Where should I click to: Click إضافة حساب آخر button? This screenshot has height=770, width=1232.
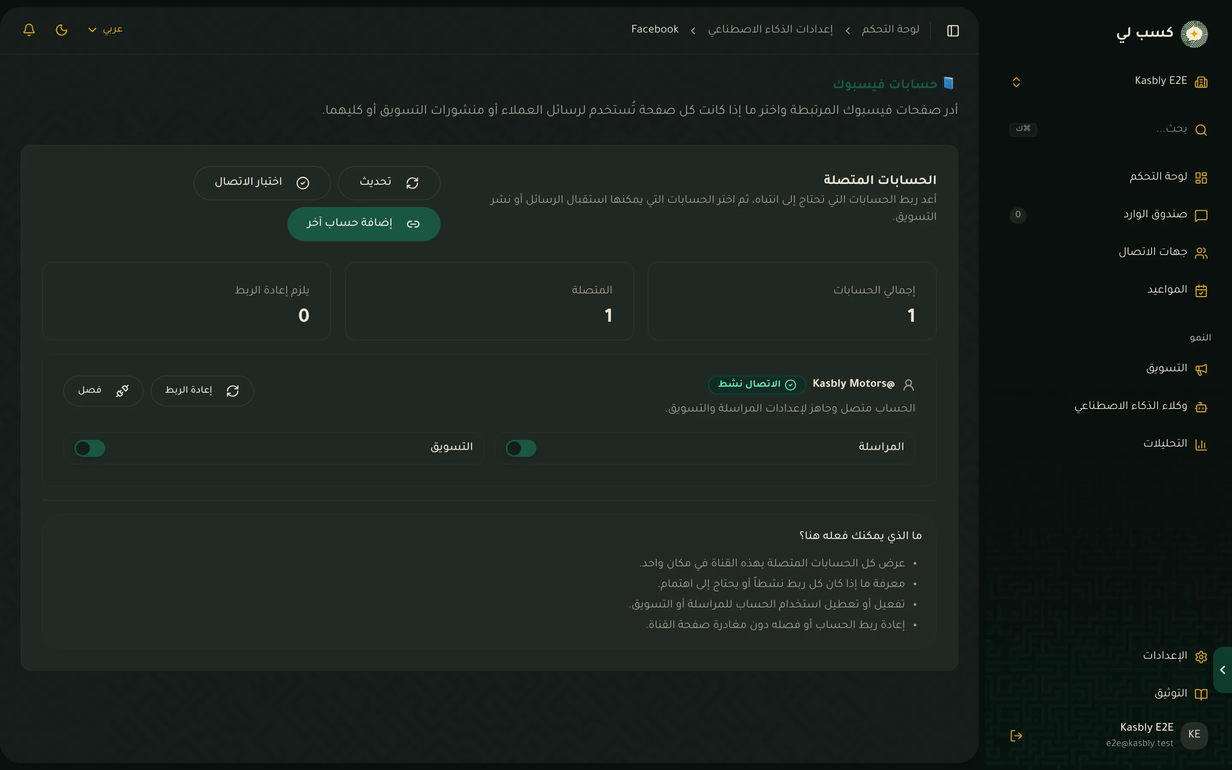(x=364, y=224)
